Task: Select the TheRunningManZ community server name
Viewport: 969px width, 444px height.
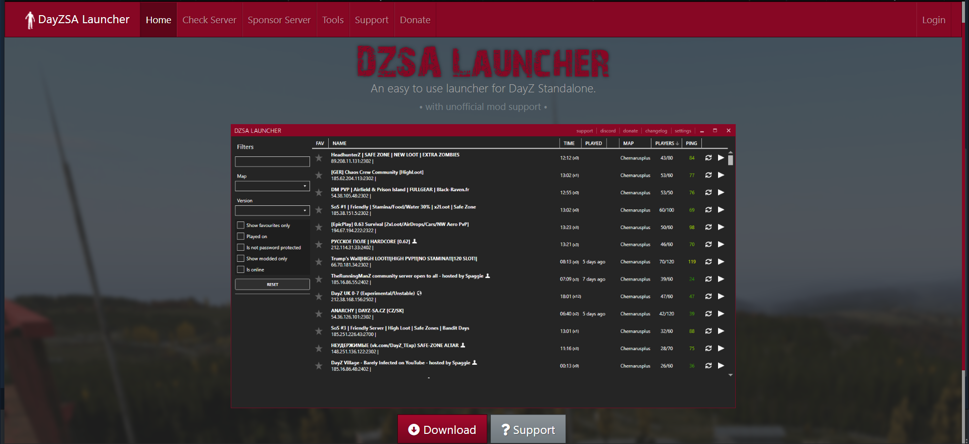Action: pyautogui.click(x=407, y=276)
